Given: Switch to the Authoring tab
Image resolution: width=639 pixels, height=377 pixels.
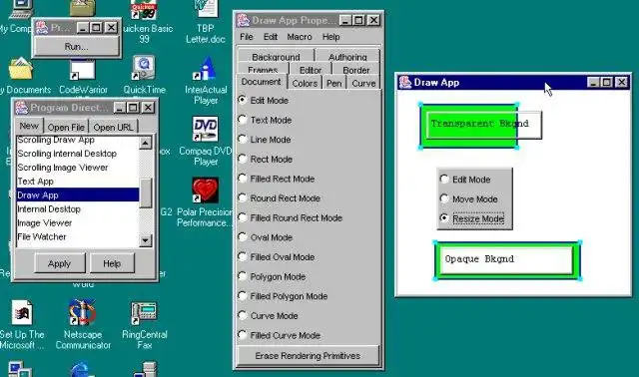Looking at the screenshot, I should 347,56.
